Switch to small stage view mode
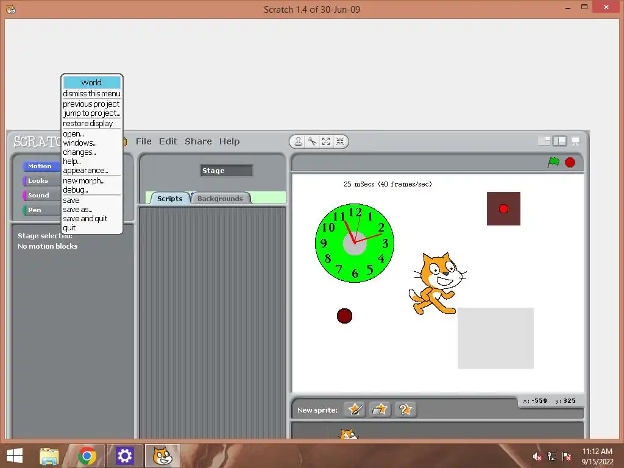 click(x=544, y=141)
